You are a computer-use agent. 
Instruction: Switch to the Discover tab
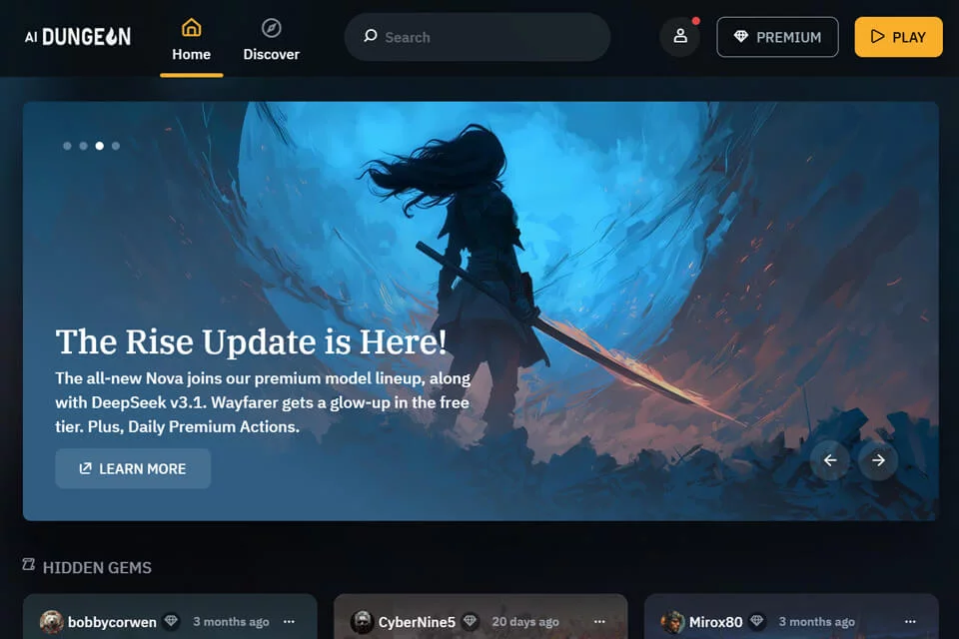[271, 42]
